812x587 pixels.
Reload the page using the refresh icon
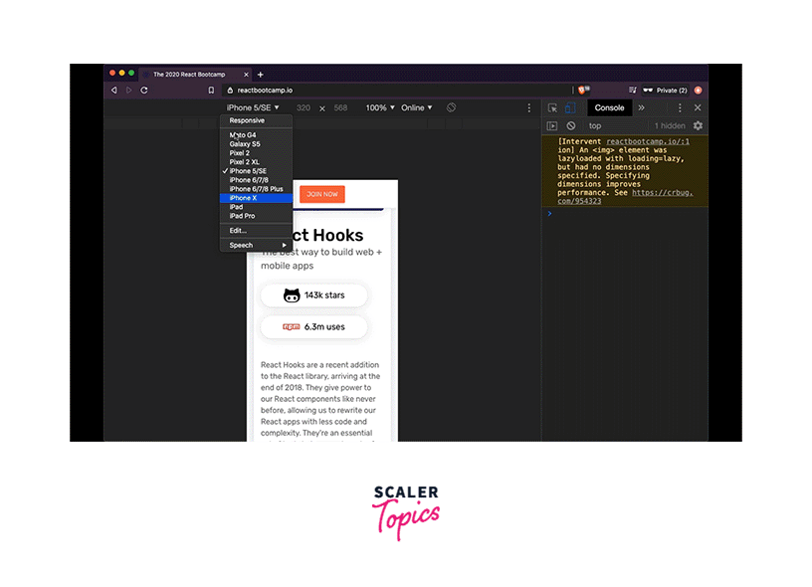144,91
